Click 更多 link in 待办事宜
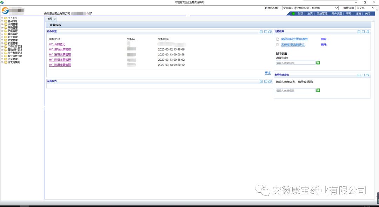This screenshot has height=207, width=379. (268, 73)
